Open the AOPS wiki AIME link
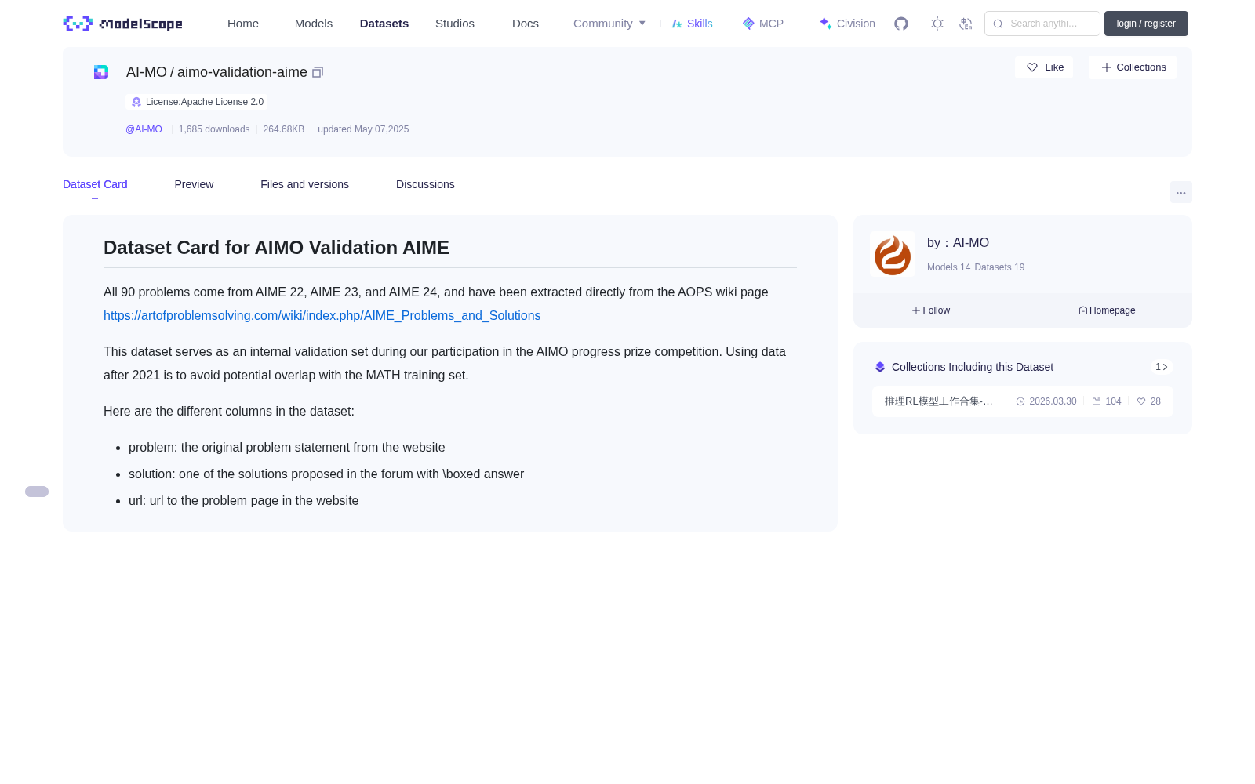1255x784 pixels. point(322,315)
